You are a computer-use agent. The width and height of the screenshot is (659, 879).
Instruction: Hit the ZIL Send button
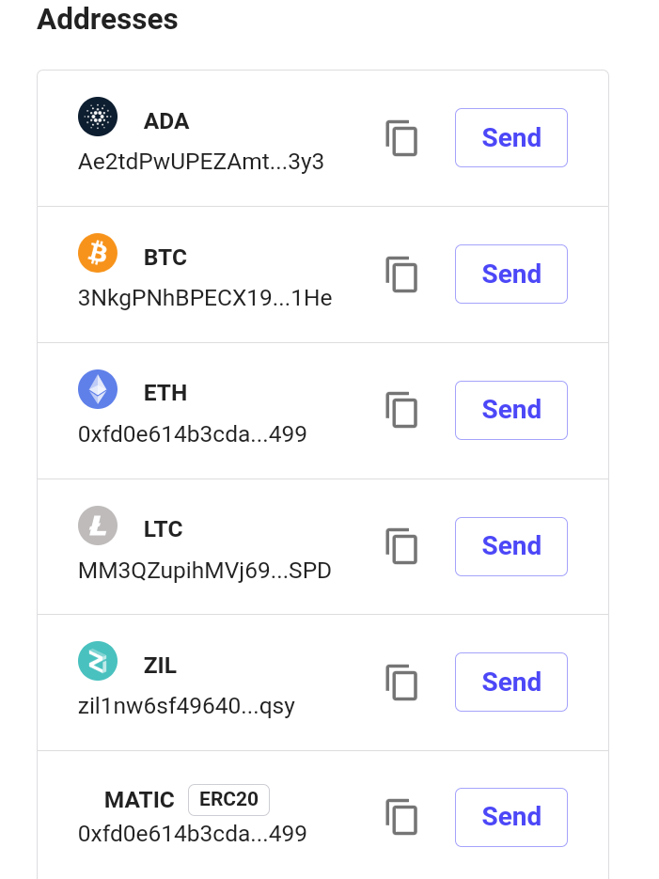click(x=511, y=683)
